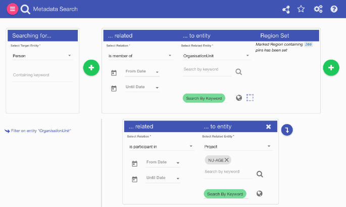Click the Containing keyword field
This screenshot has width=346, height=207.
[x=42, y=75]
